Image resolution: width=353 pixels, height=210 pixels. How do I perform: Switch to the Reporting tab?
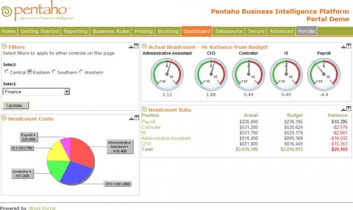pyautogui.click(x=75, y=31)
